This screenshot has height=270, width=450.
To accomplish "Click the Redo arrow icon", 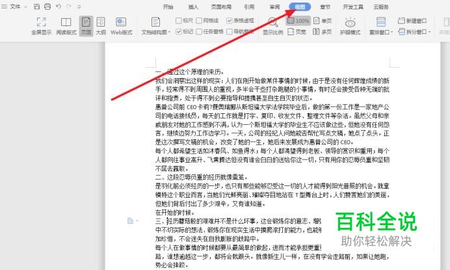I will (69, 7).
